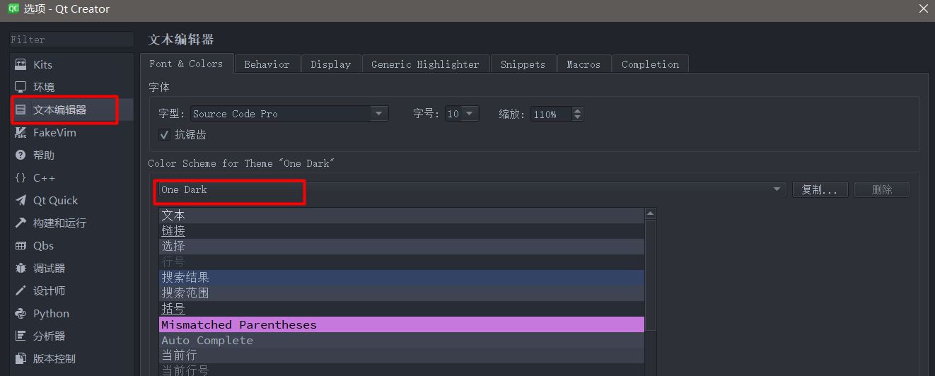
Task: Open the 版本控制 document icon
Action: click(21, 358)
